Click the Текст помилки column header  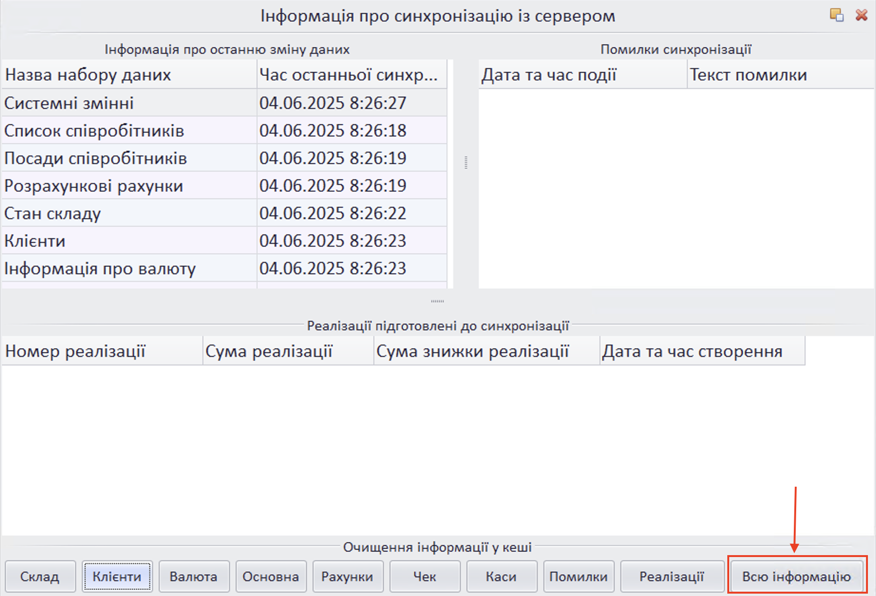point(779,75)
